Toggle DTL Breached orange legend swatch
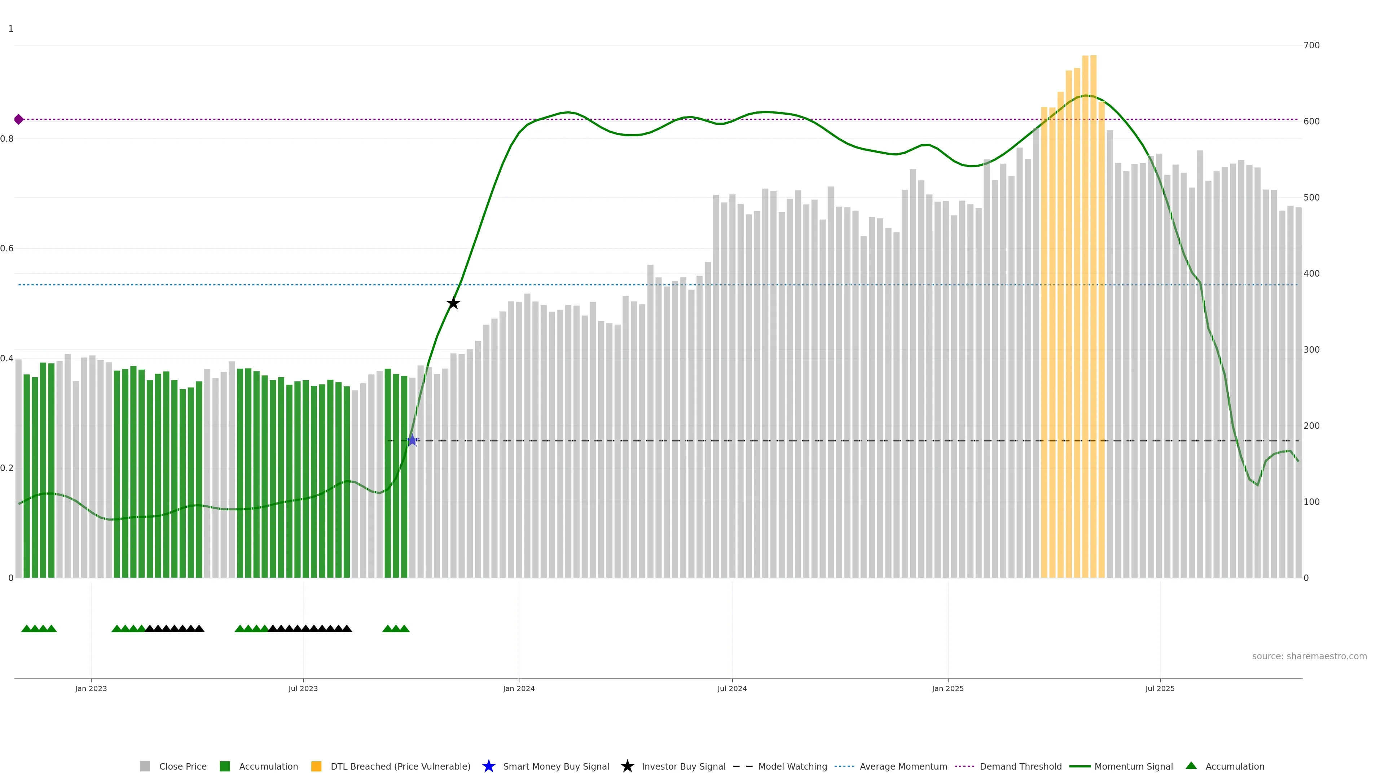Image resolution: width=1385 pixels, height=779 pixels. click(x=316, y=766)
